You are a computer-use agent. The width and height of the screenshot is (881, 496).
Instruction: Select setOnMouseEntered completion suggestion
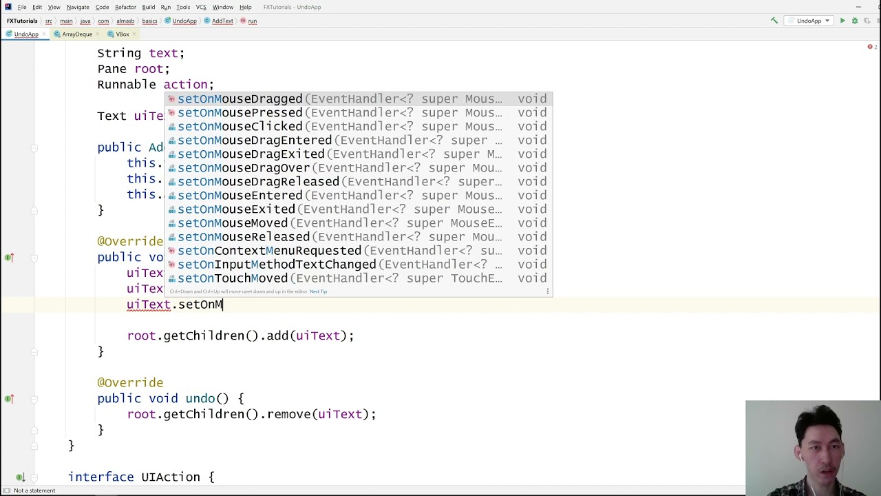(x=358, y=196)
